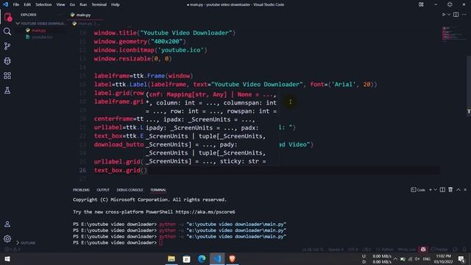
Task: Open the Windows Start menu
Action: coord(7,258)
